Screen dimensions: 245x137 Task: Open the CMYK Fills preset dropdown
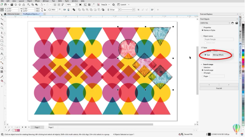click(215, 23)
